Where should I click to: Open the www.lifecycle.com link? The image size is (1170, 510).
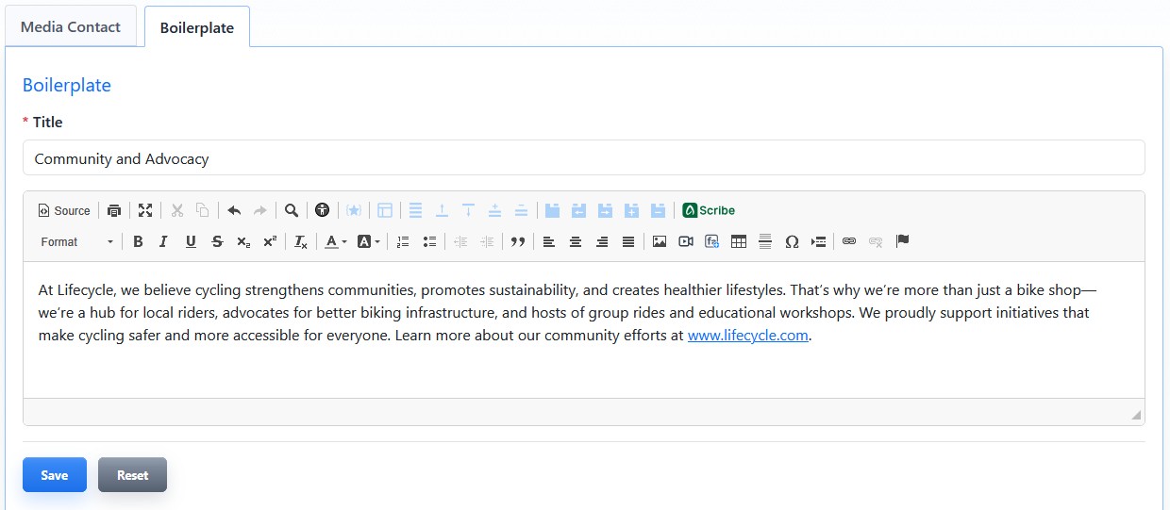click(x=748, y=336)
